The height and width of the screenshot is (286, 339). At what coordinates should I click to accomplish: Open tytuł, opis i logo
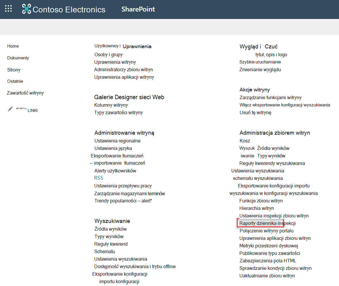point(271,55)
